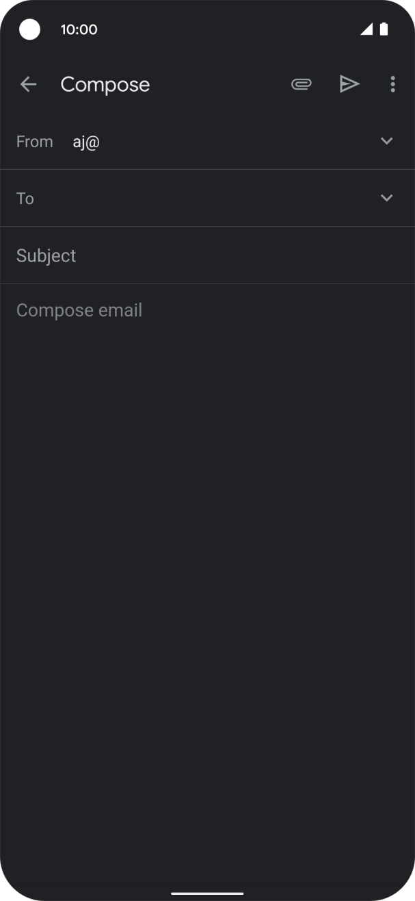Tap the round camera cutout in status bar

point(29,29)
